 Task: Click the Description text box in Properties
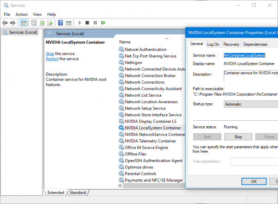[251, 76]
